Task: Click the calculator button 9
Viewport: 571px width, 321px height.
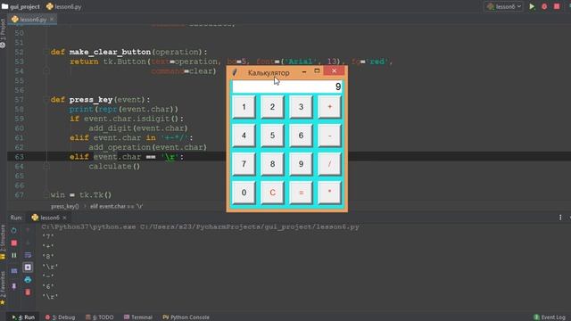Action: point(301,164)
